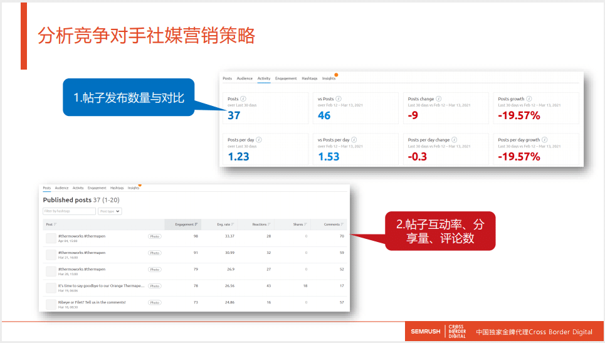Open Insights tab above Published posts list

134,187
